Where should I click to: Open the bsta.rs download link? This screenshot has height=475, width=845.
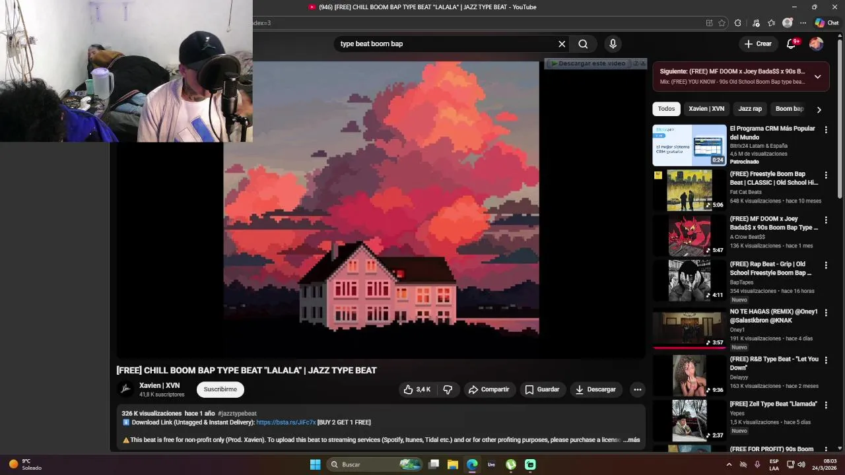click(x=286, y=422)
